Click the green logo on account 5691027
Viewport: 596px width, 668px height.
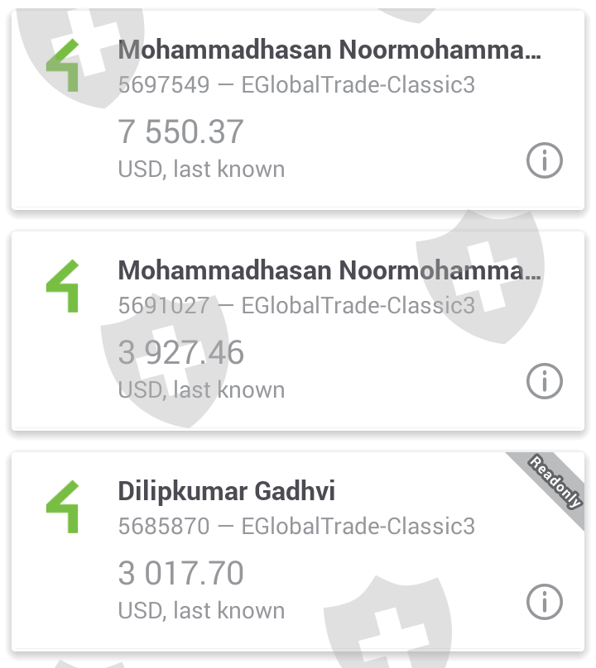[x=63, y=286]
